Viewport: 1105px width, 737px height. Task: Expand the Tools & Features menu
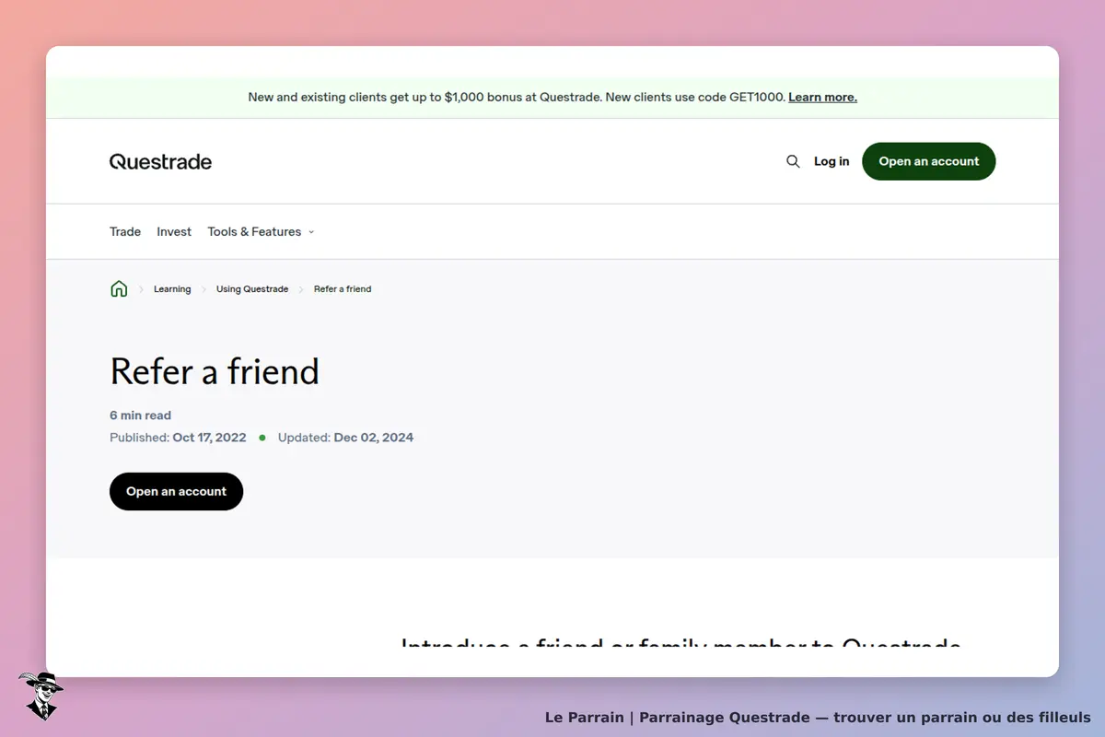[261, 232]
